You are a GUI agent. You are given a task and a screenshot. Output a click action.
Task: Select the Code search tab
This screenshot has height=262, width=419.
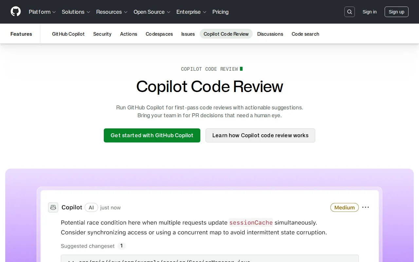click(x=305, y=34)
